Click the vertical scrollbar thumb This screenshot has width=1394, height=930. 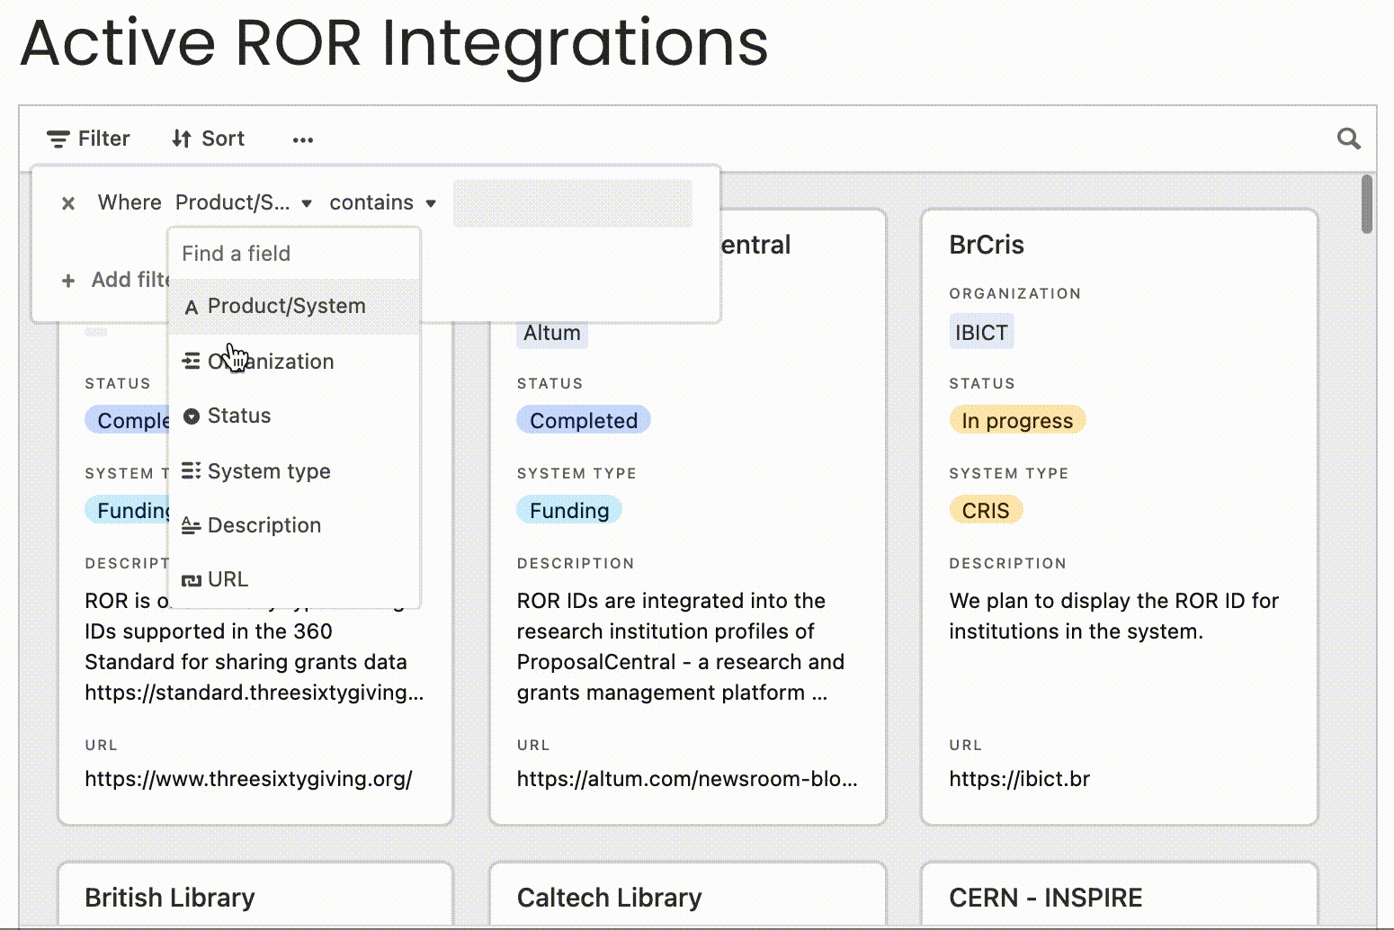[x=1367, y=204]
